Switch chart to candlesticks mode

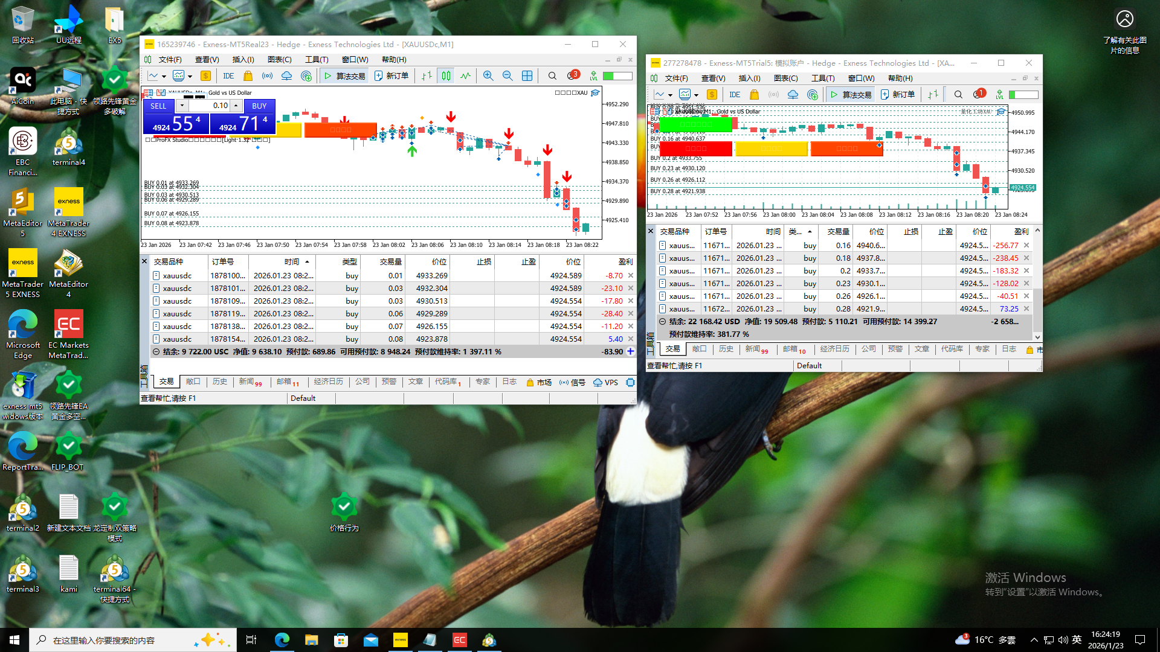pos(446,76)
